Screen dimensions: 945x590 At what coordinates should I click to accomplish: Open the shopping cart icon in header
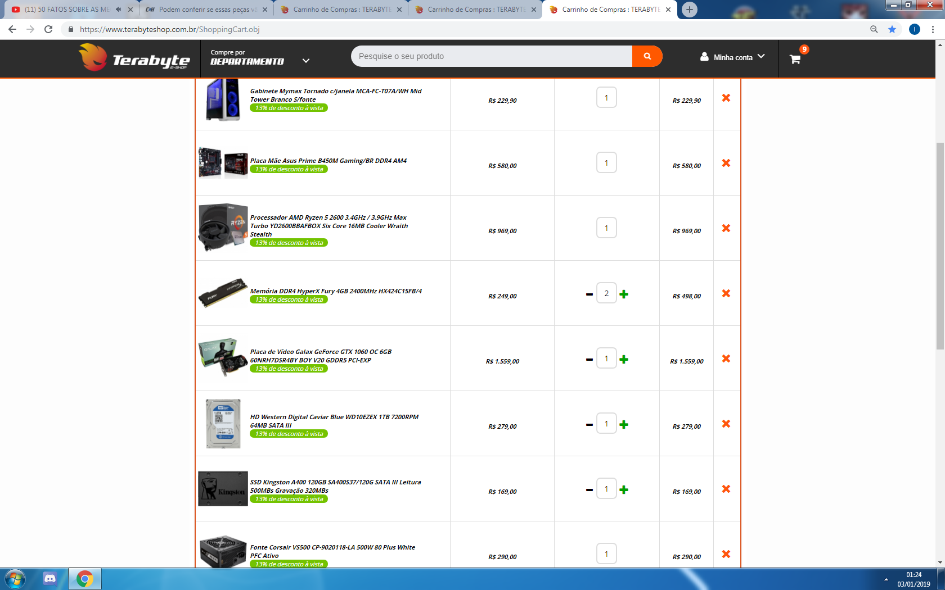click(795, 58)
